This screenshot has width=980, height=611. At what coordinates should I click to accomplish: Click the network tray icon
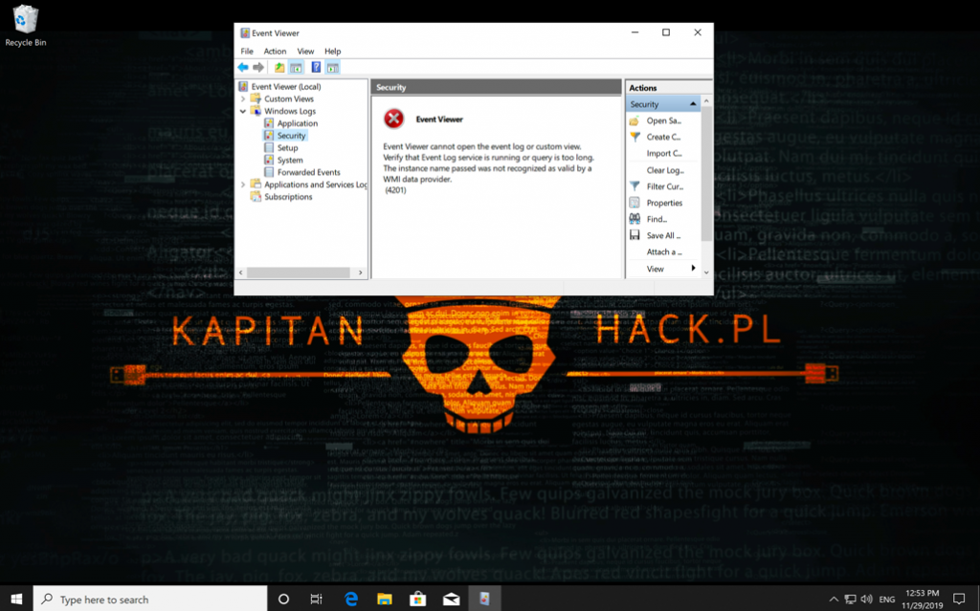[850, 600]
